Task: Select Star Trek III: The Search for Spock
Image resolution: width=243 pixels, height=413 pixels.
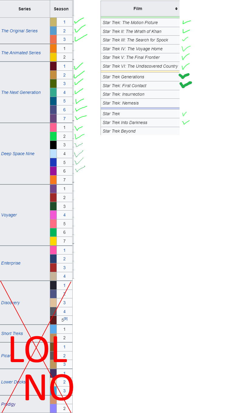Action: [140, 40]
